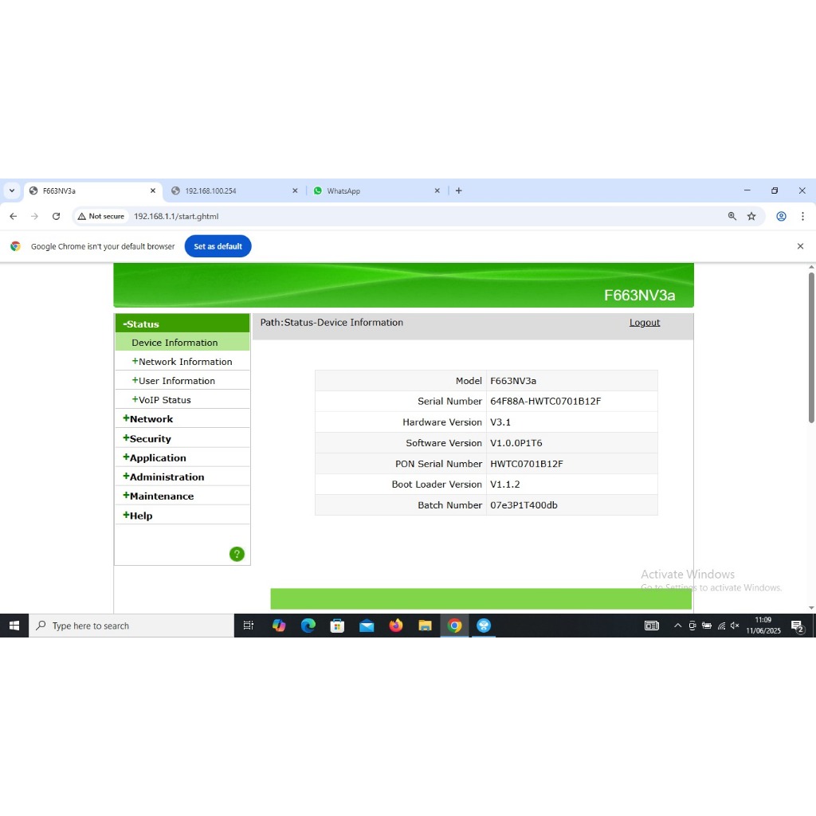Expand Network Information under Status
This screenshot has height=816, width=816.
[x=185, y=362]
